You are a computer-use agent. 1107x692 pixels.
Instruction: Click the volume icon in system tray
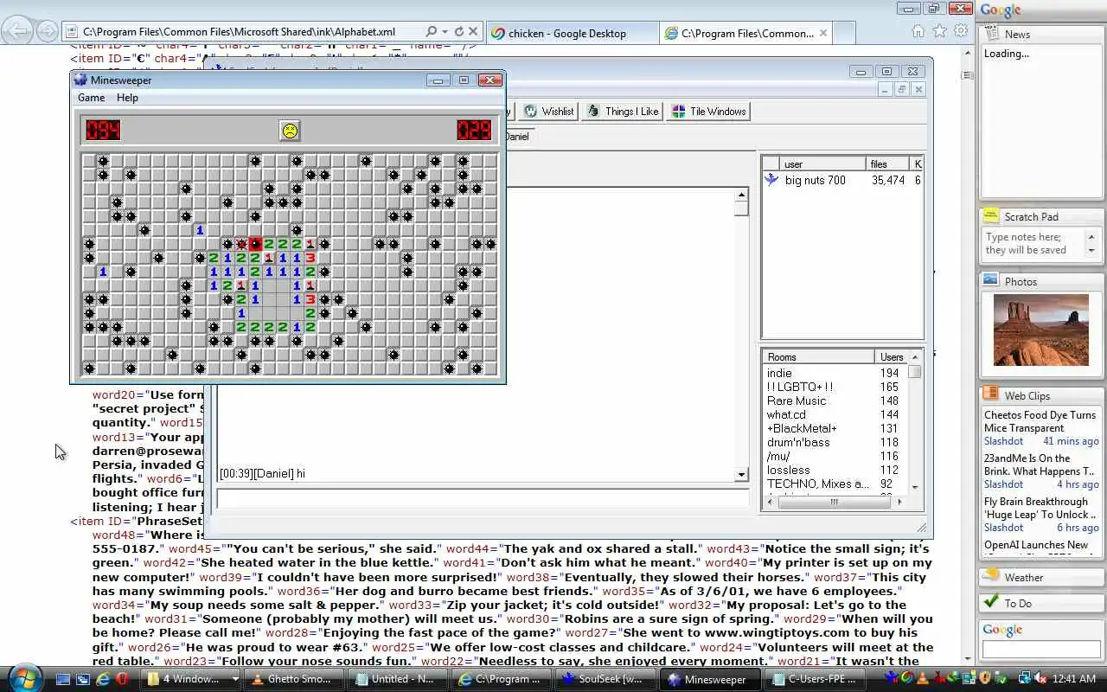pyautogui.click(x=1042, y=679)
